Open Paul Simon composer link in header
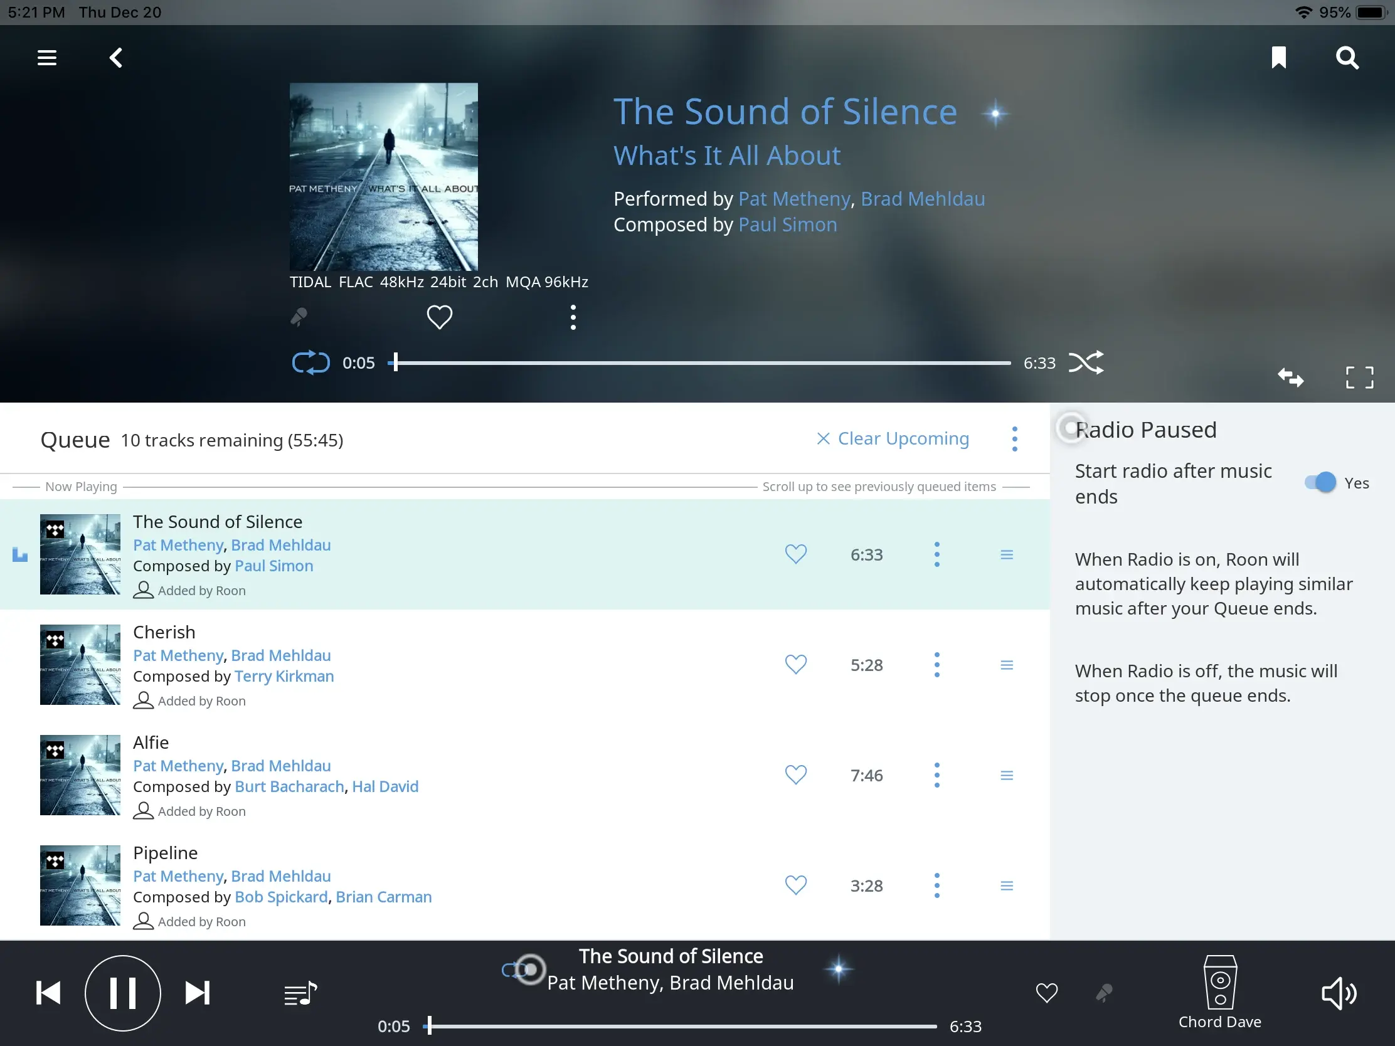Viewport: 1395px width, 1046px height. [788, 225]
